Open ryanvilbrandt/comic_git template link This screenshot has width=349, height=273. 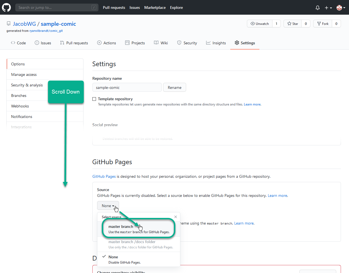46,31
